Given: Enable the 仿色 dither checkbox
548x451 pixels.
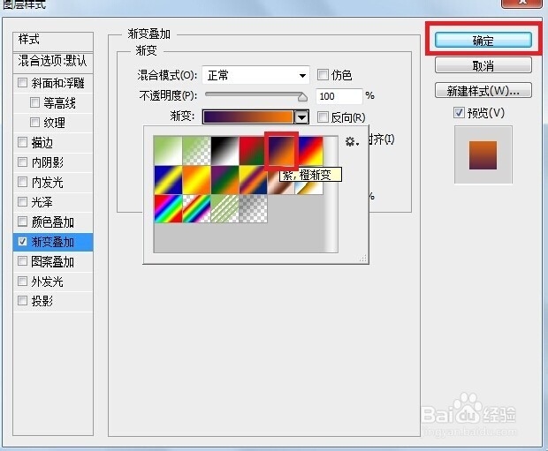Looking at the screenshot, I should (323, 74).
